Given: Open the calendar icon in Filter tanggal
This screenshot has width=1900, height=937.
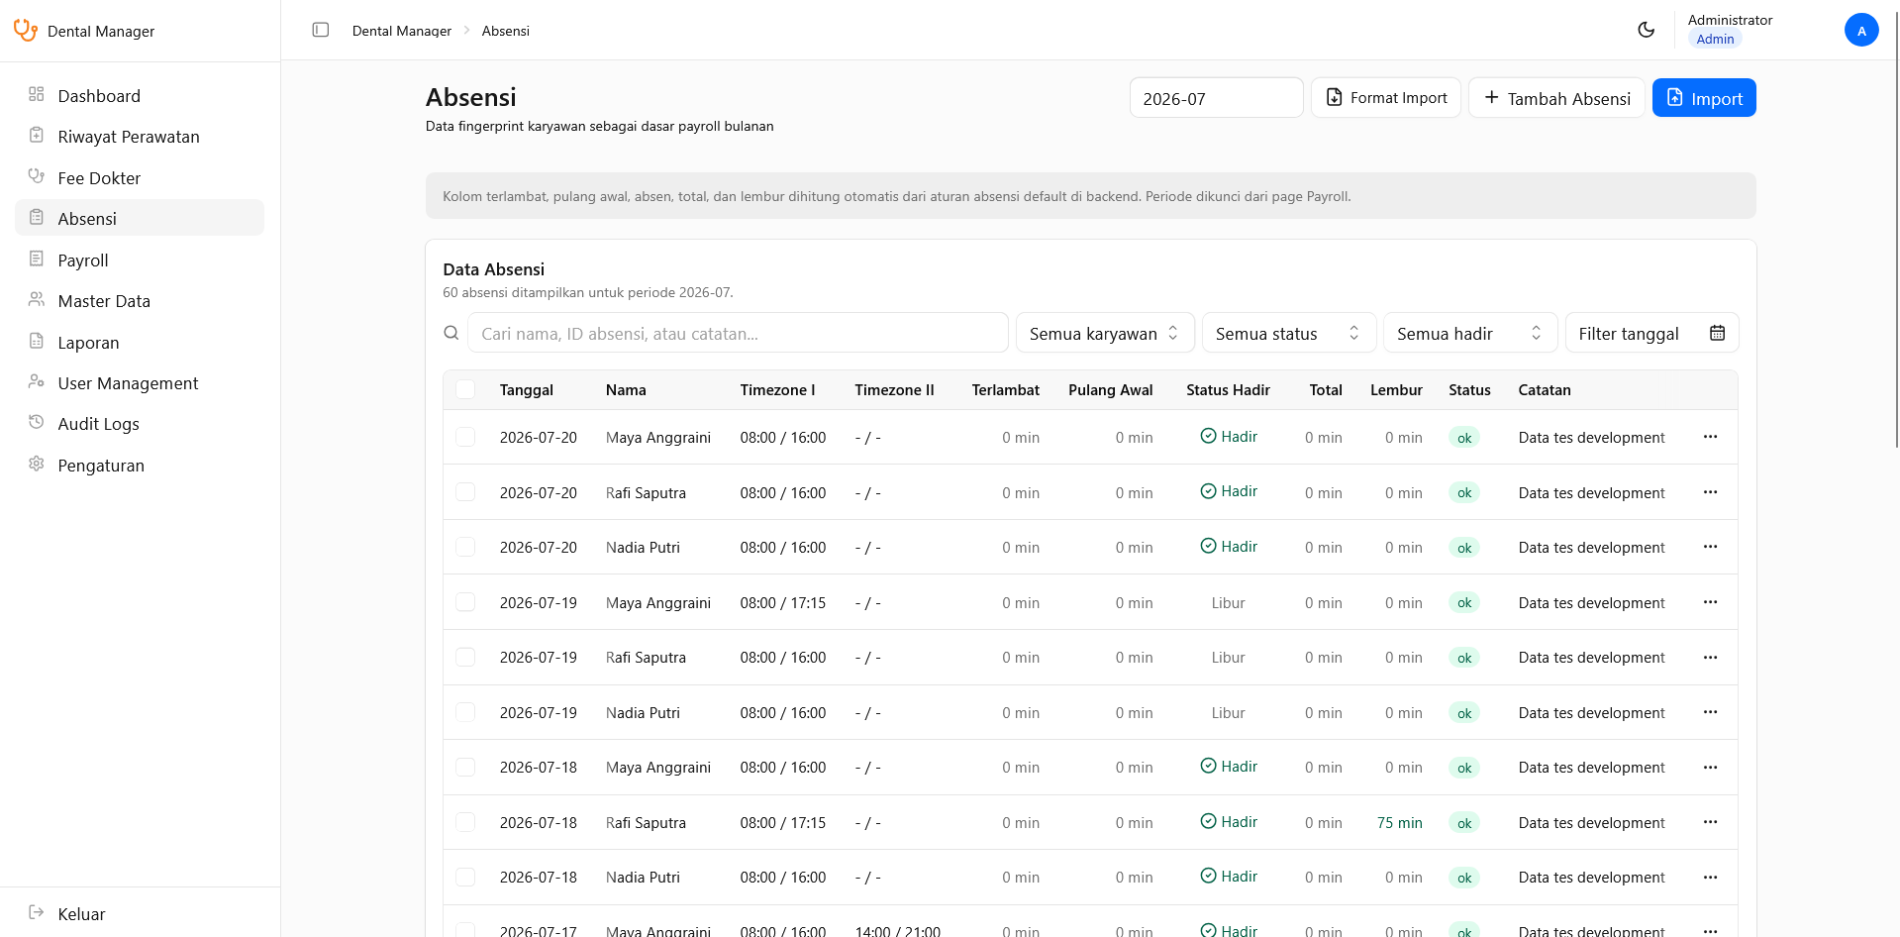Looking at the screenshot, I should point(1718,333).
